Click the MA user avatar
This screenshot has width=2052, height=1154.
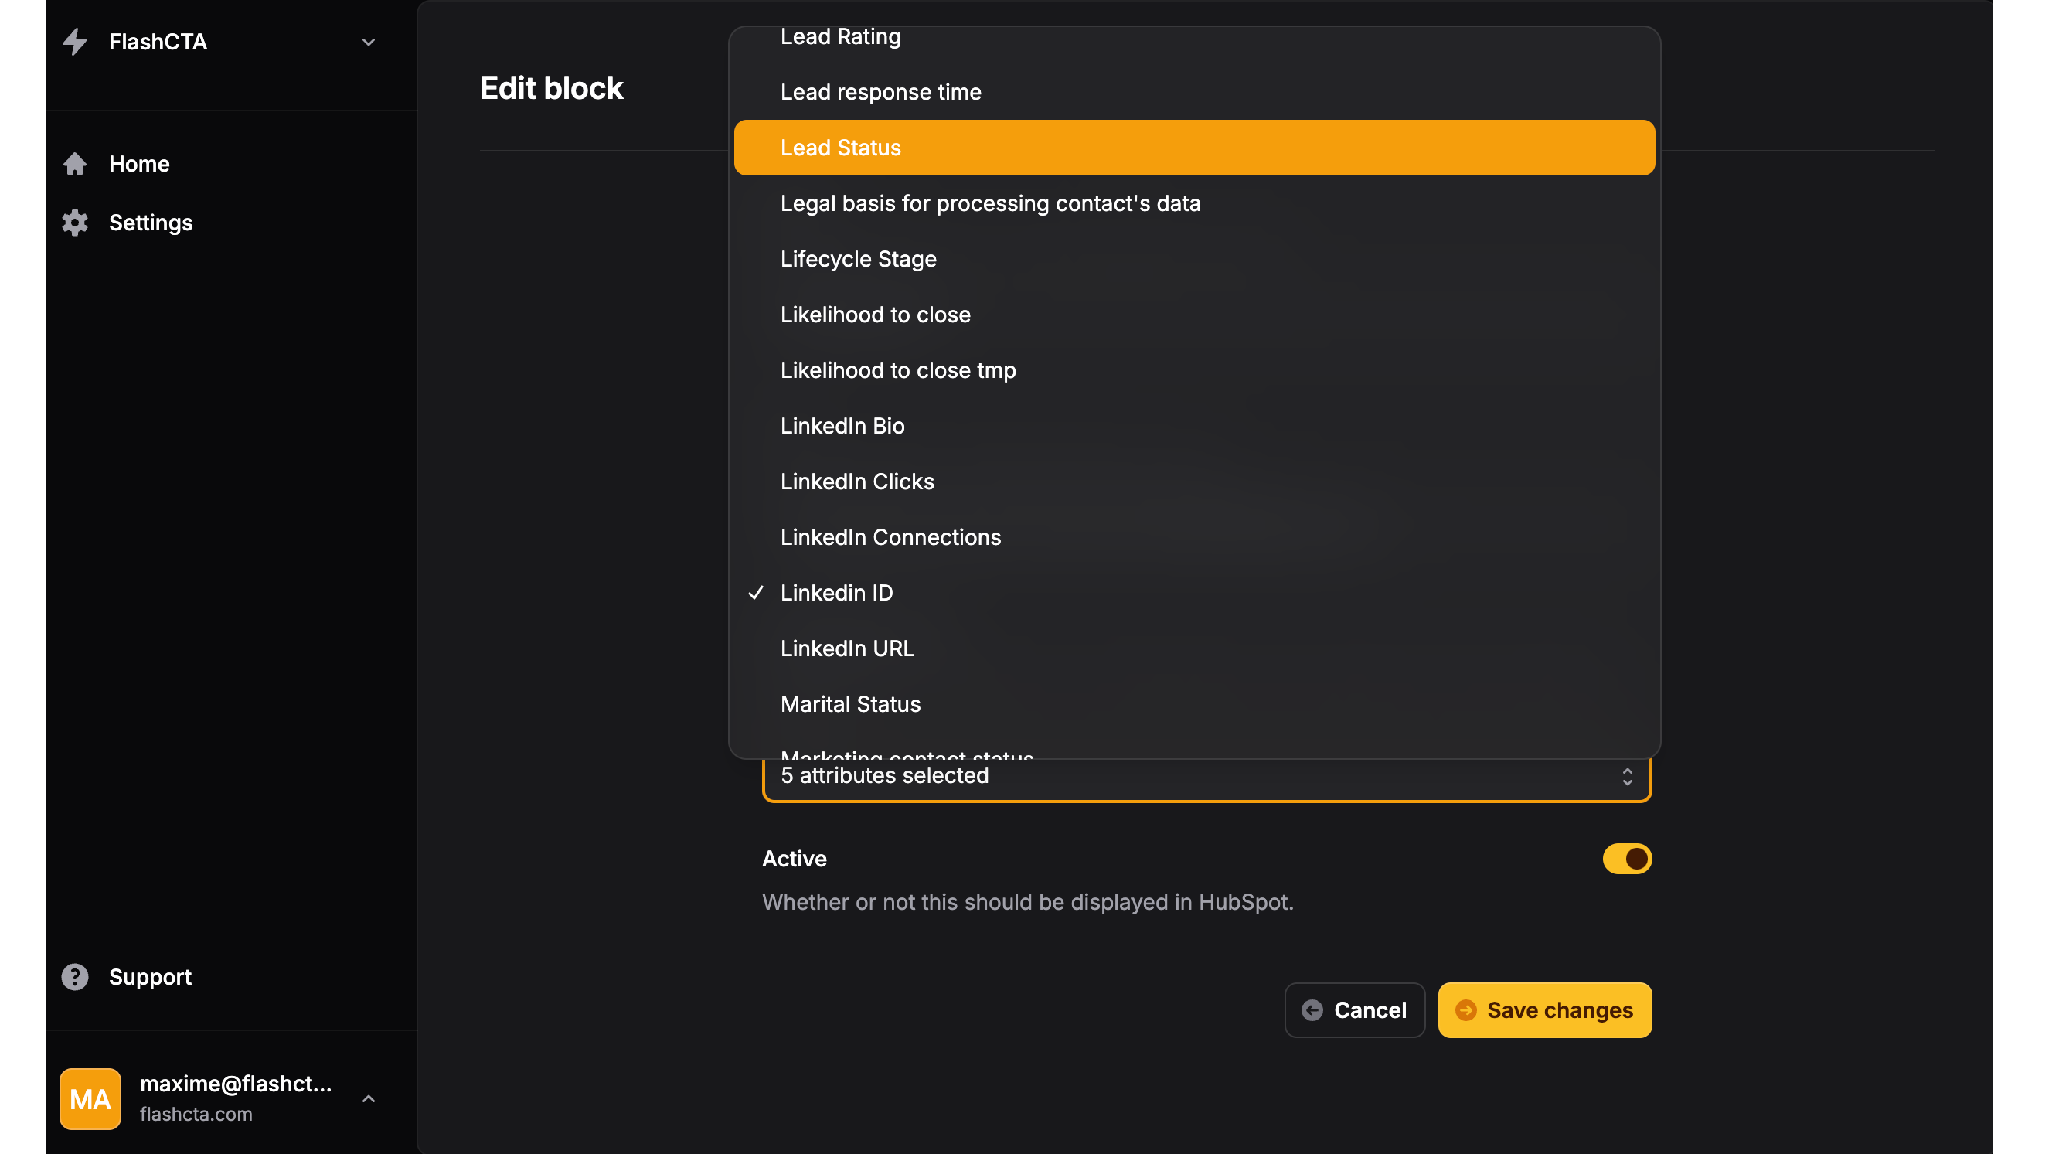pos(90,1099)
